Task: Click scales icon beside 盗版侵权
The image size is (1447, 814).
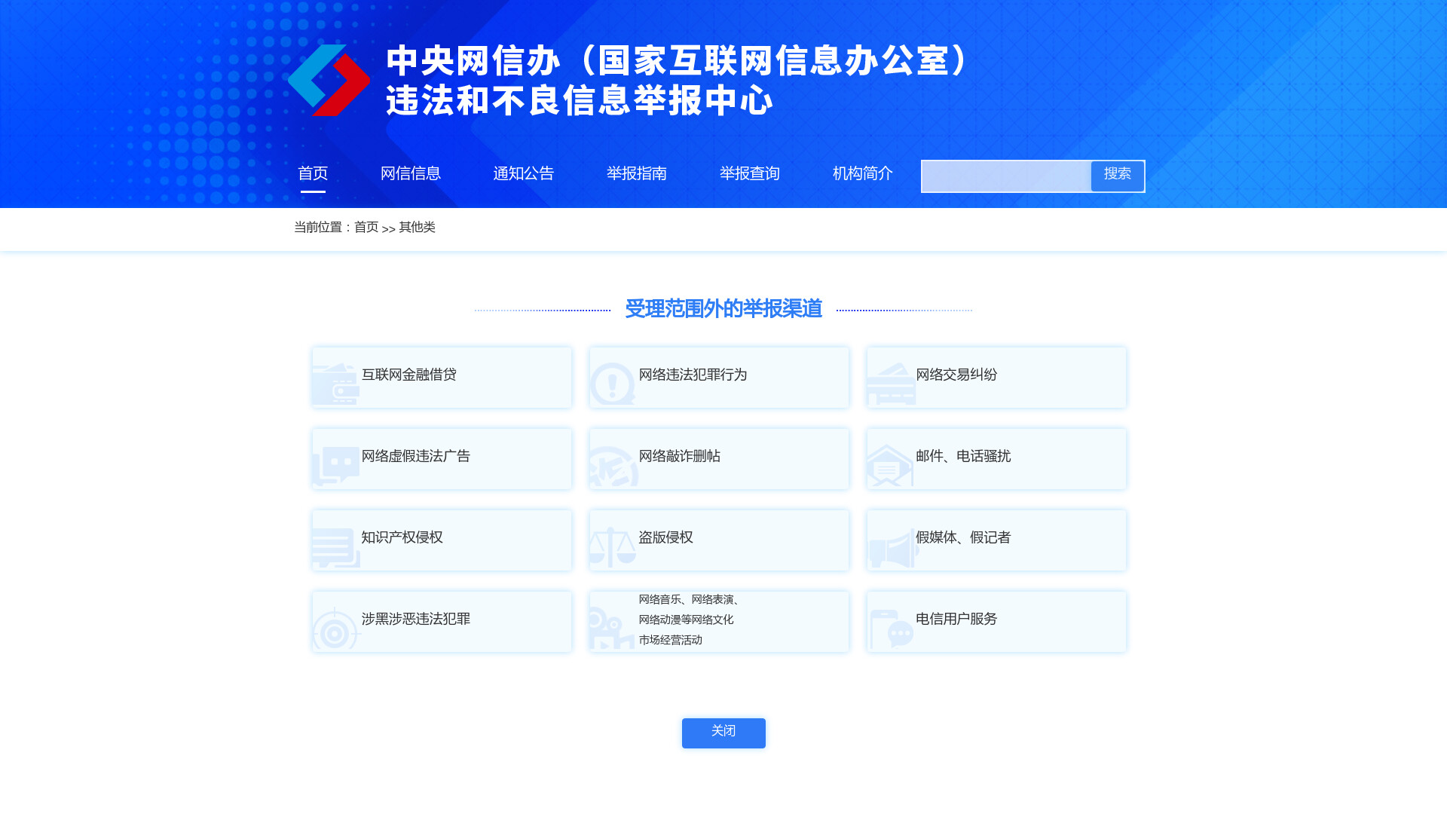Action: click(613, 547)
